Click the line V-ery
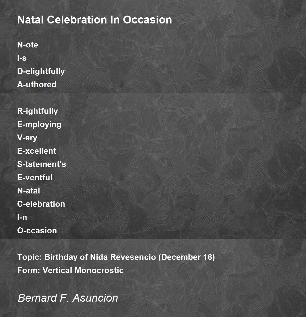306x317 pixels. [x=27, y=138]
